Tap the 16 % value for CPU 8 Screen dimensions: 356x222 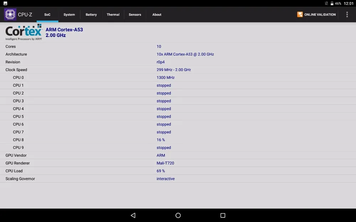[x=161, y=140]
